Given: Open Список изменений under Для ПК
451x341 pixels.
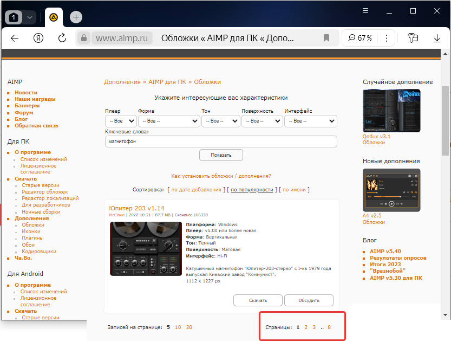Looking at the screenshot, I should point(43,159).
